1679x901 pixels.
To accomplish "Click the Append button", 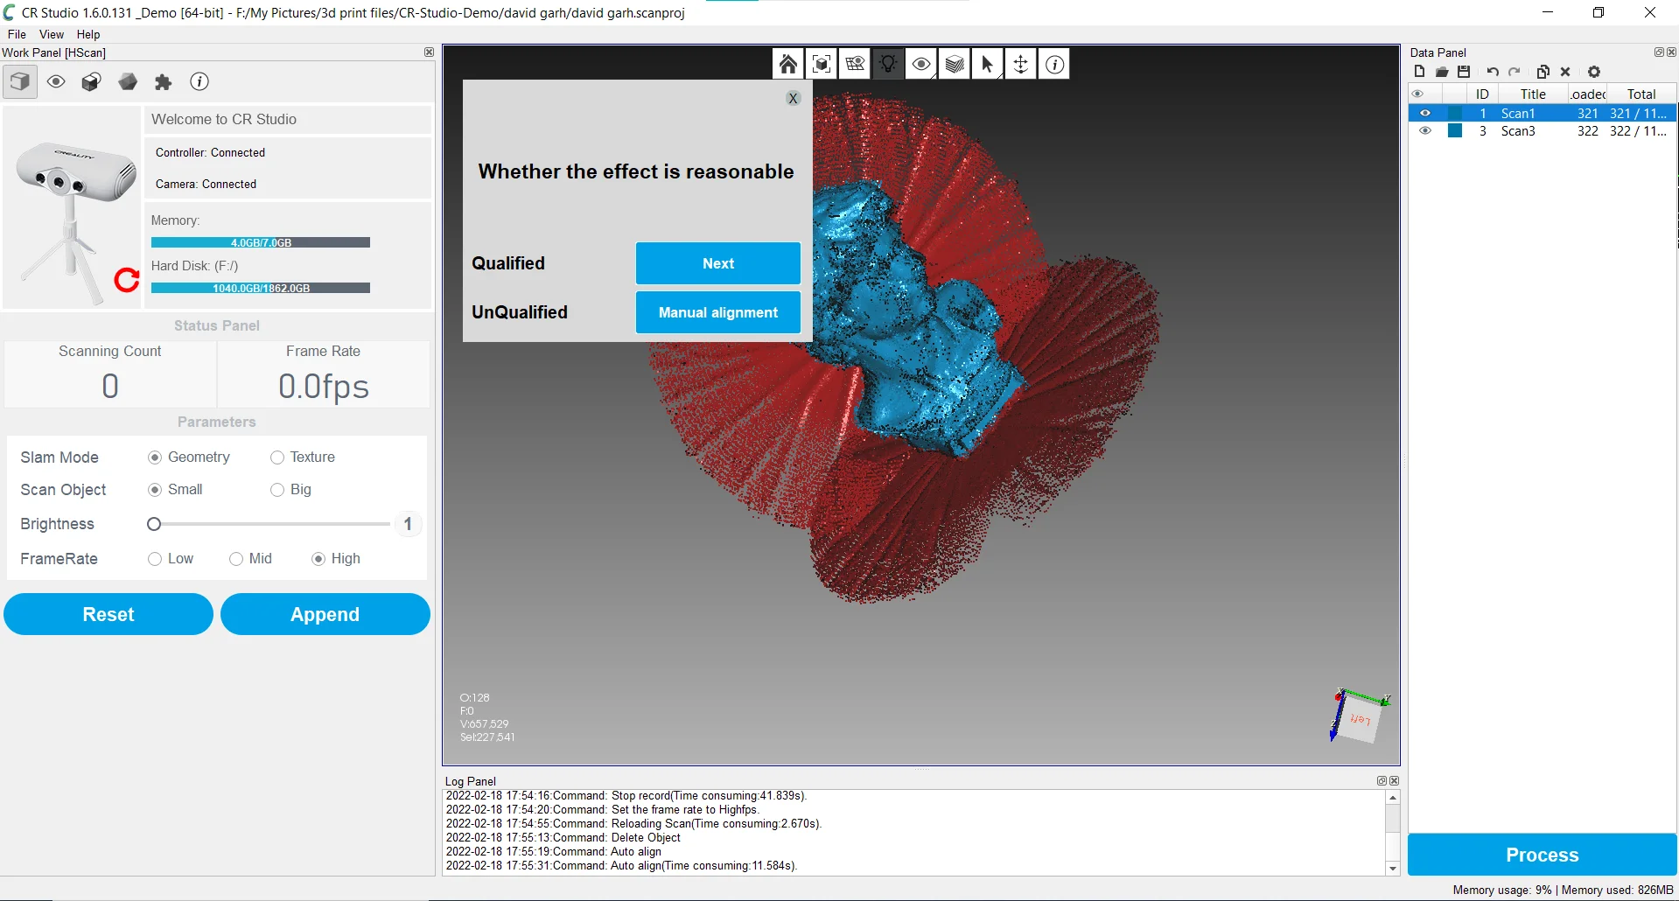I will (325, 614).
